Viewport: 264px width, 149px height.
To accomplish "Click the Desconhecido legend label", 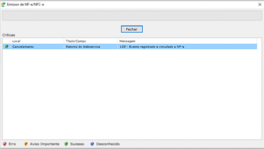I will (108, 144).
